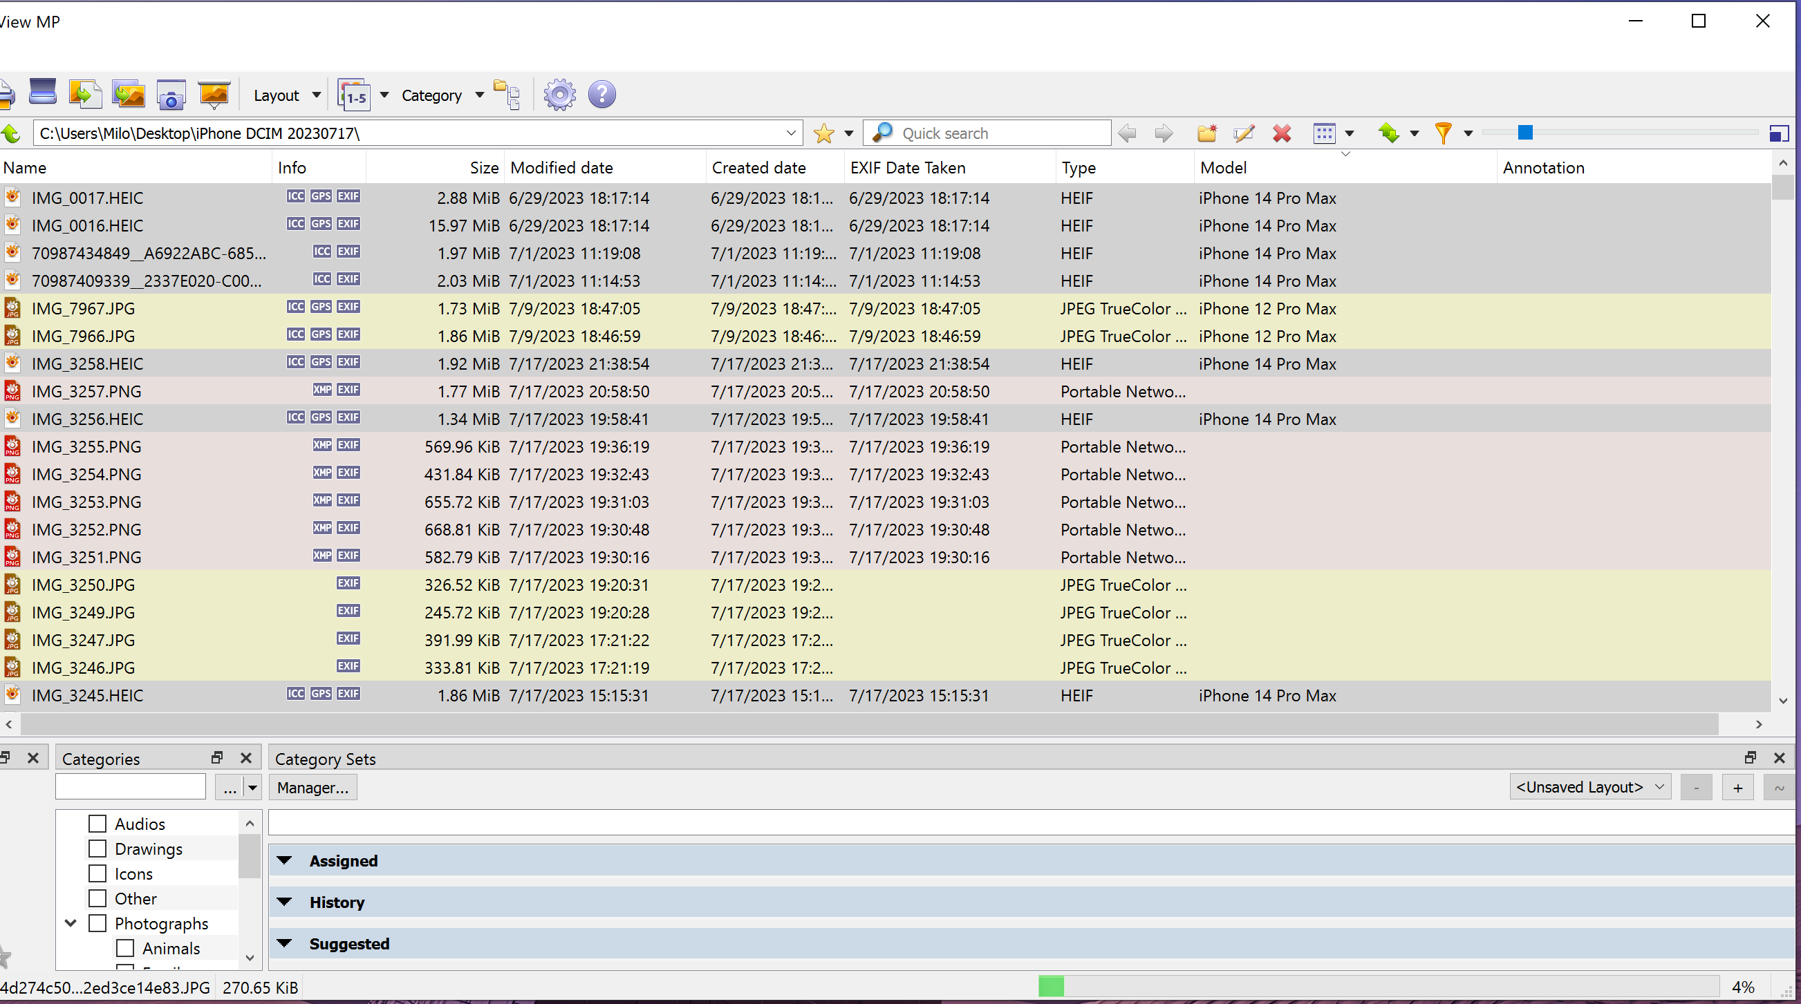Enable the Photographs category checkbox
This screenshot has height=1004, width=1801.
(98, 923)
